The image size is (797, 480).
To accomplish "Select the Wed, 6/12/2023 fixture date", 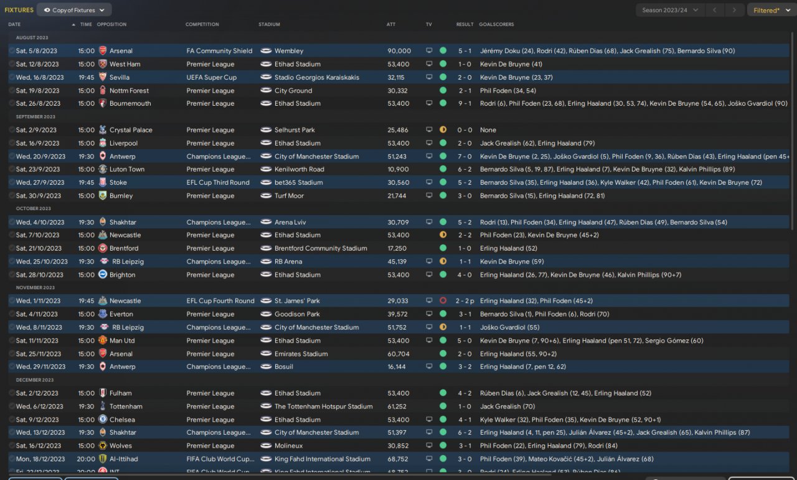I will point(39,406).
